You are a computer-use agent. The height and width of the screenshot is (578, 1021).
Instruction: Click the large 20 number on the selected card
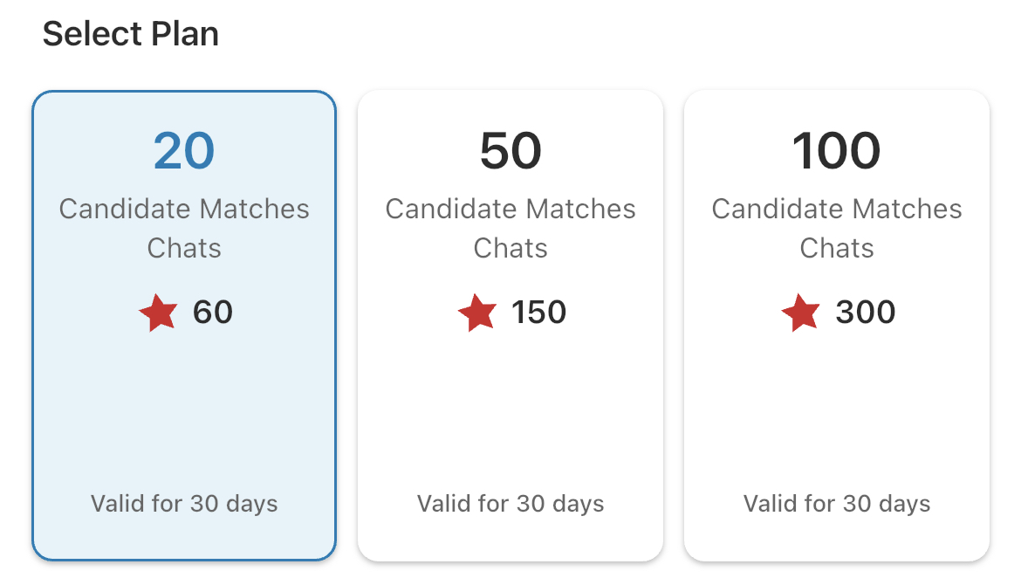click(183, 149)
